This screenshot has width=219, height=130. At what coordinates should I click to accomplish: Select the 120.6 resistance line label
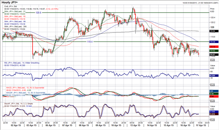[x=39, y=13]
